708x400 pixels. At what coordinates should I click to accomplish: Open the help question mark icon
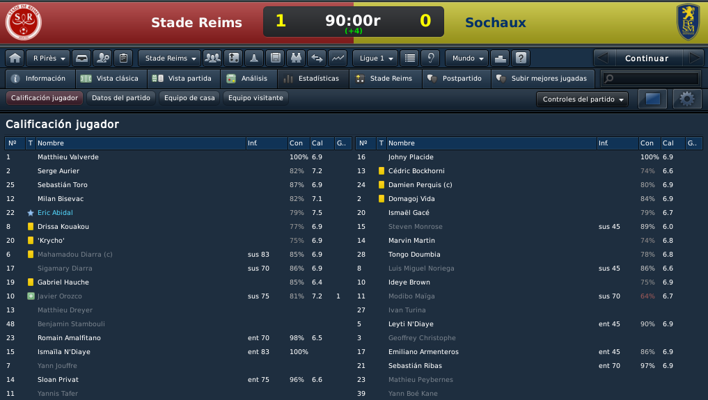(x=521, y=58)
